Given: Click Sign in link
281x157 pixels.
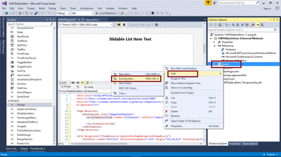Looking at the screenshot, I should (267, 9).
